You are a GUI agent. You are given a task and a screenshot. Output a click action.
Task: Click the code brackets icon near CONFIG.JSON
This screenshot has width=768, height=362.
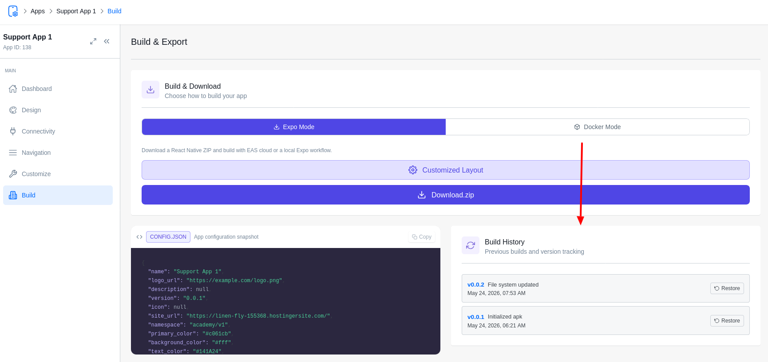click(x=139, y=237)
